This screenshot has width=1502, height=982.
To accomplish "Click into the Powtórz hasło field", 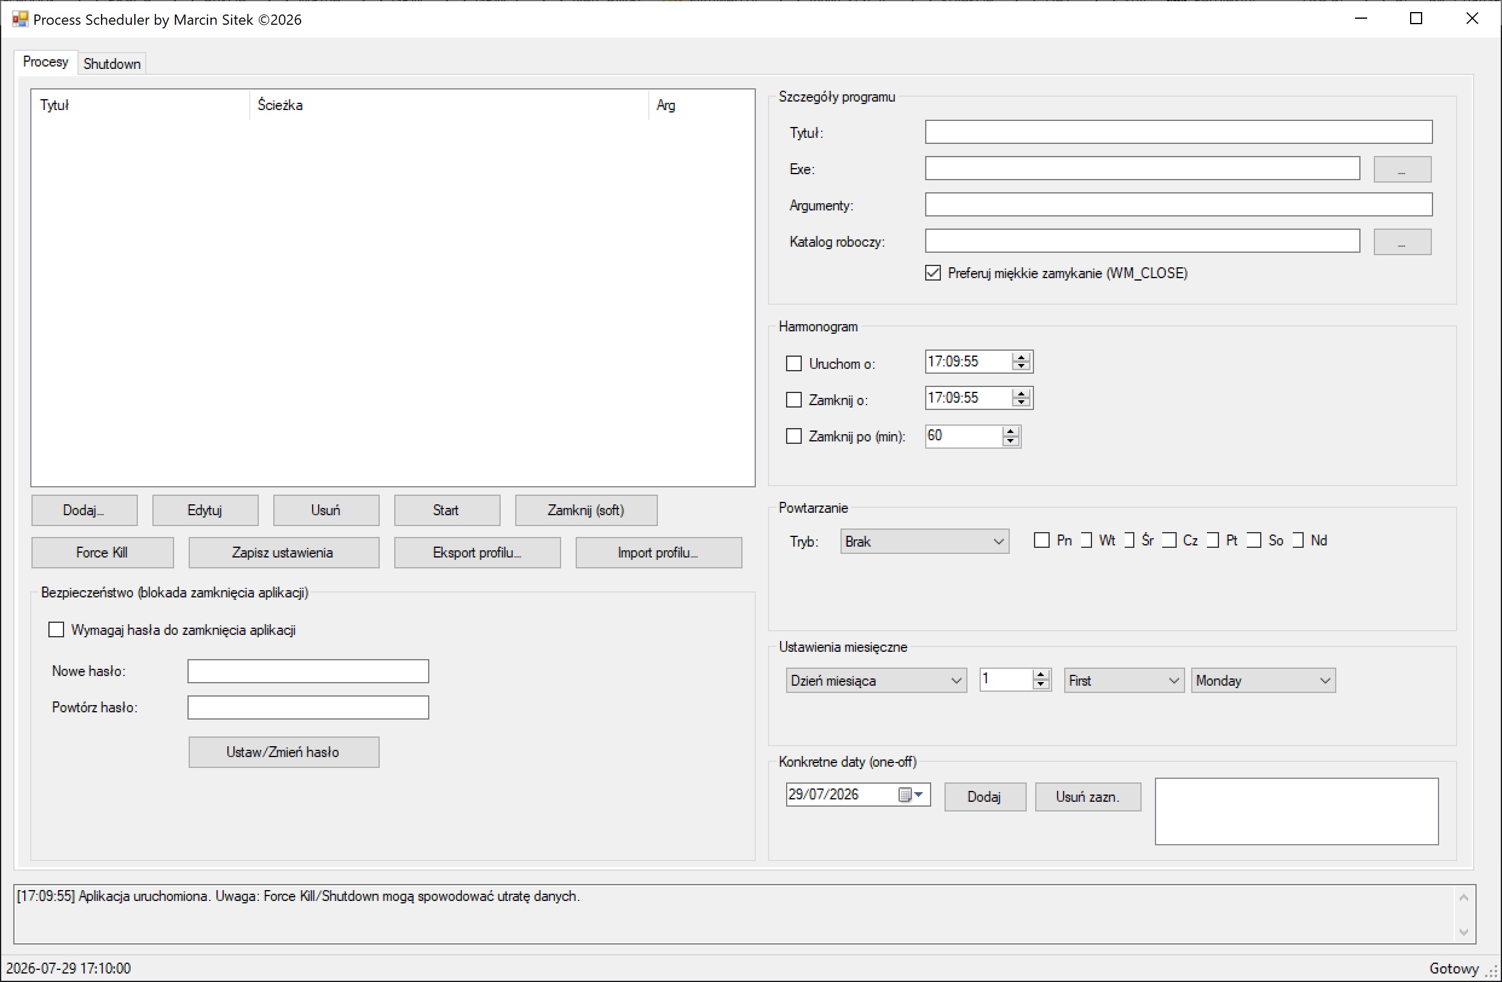I will tap(308, 707).
